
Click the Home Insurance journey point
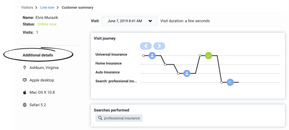165,64
